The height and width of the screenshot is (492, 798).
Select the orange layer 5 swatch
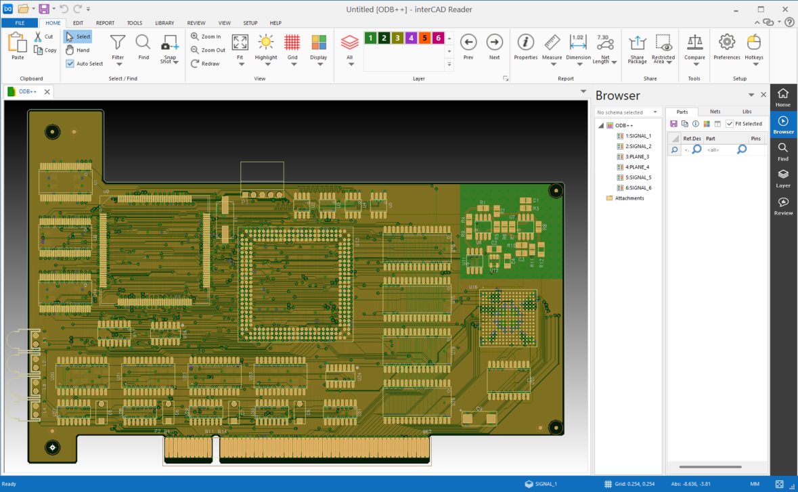point(424,38)
